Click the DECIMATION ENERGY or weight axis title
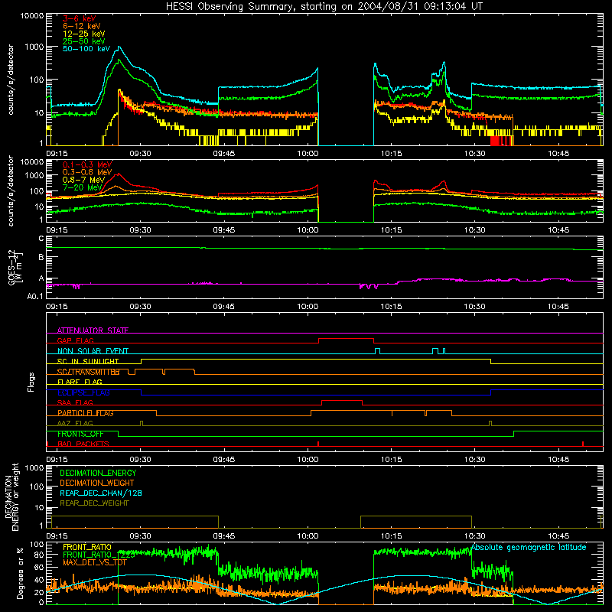The height and width of the screenshot is (612, 612). pos(11,496)
